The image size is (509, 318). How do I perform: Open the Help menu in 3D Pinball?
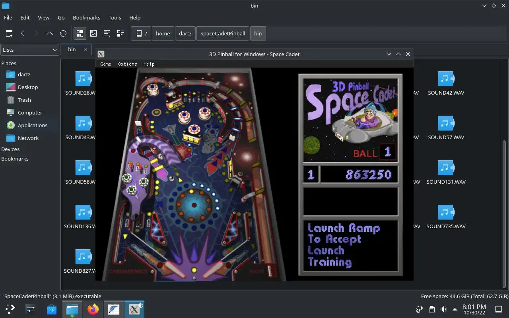tap(149, 64)
